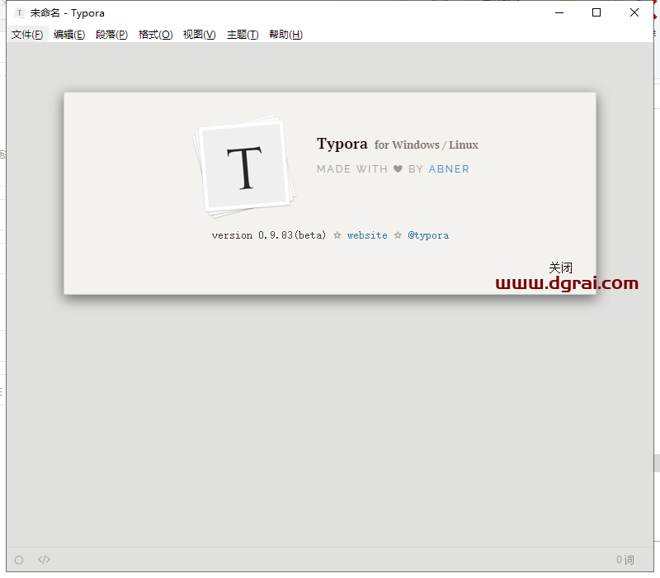Click 关闭 to dismiss the about dialog

(x=560, y=268)
